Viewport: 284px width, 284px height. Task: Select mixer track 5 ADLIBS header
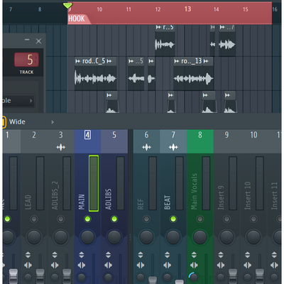[114, 141]
